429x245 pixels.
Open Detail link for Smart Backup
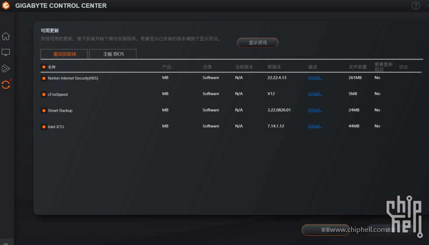(x=315, y=110)
